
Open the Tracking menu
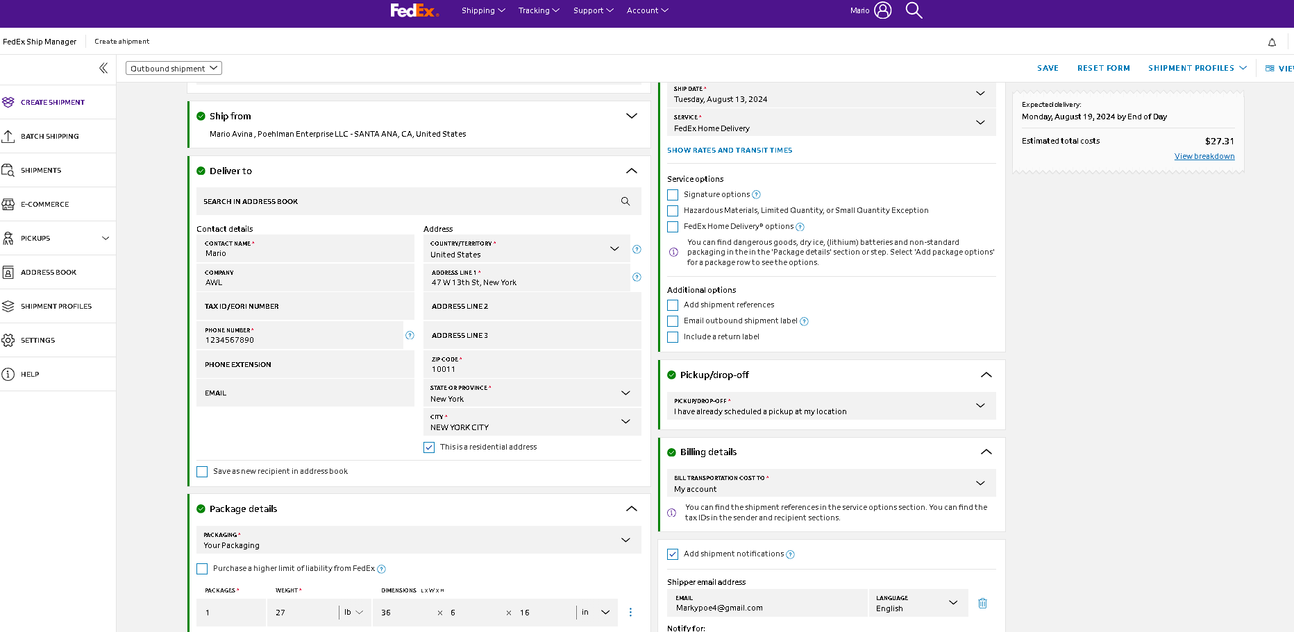pos(539,10)
